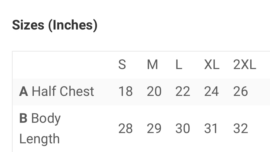Click Half Chest value 18 for S
The image size is (270, 152).
point(125,92)
